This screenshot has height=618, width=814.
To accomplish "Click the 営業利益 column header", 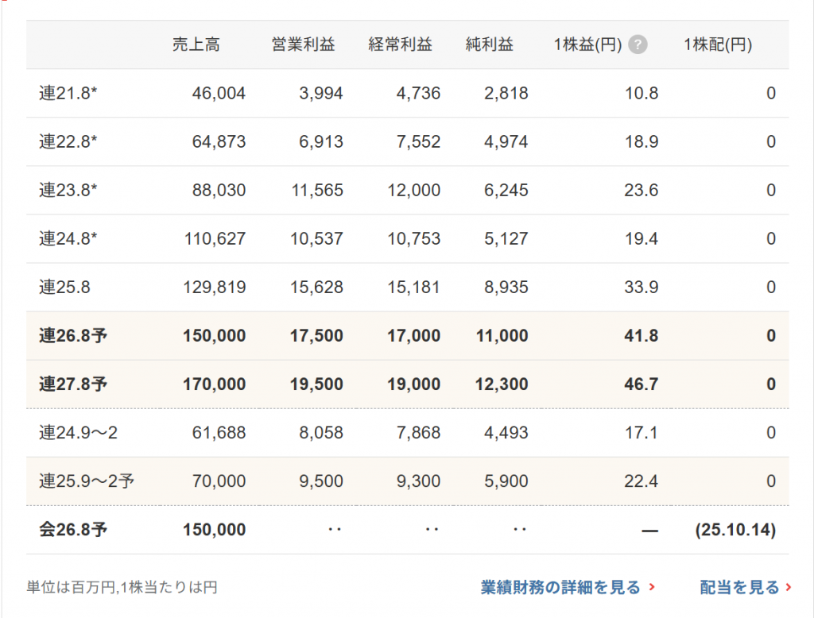I will pyautogui.click(x=303, y=45).
